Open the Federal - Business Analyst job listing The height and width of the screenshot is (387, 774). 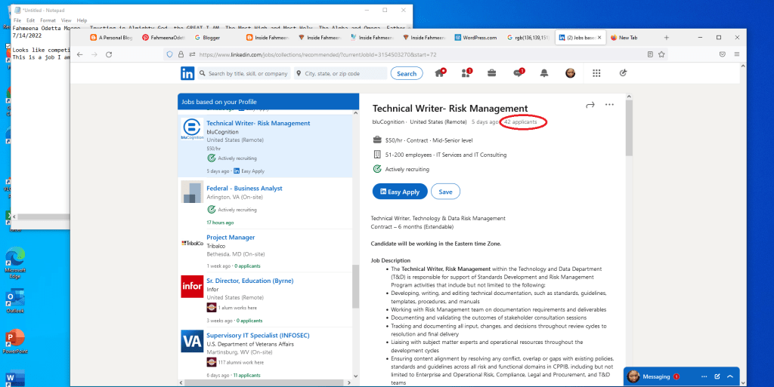point(244,189)
